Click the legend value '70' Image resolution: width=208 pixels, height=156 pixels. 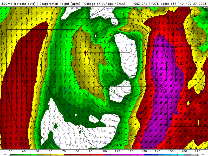point(64,151)
